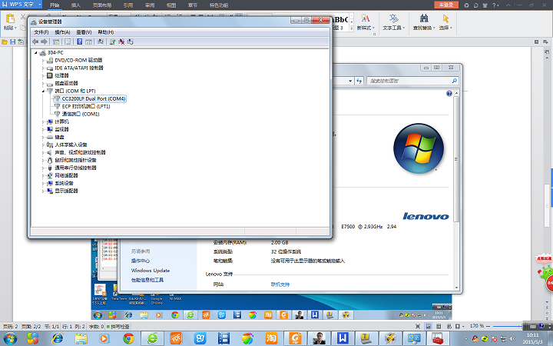Viewport: 553px width, 346px height.
Task: Open the 页面布局 ribbon tab in WPS
Action: coord(102,5)
